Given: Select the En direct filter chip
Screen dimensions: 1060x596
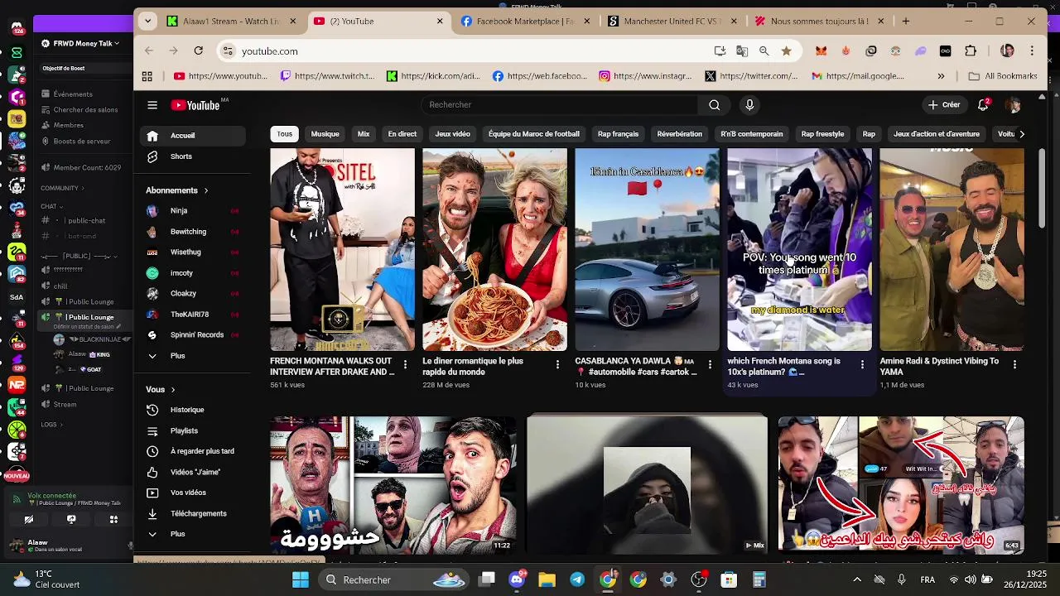Looking at the screenshot, I should click(402, 134).
